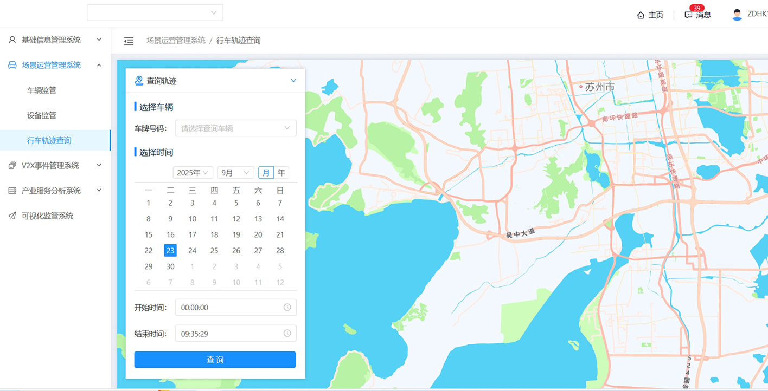Open the 2025年 year dropdown
768x391 pixels.
tap(193, 173)
